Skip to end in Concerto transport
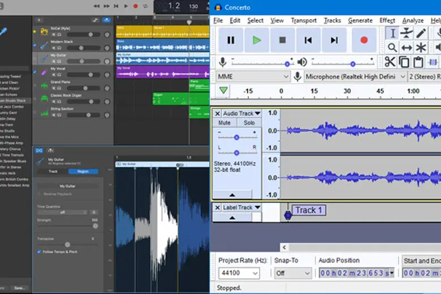The width and height of the screenshot is (441, 294). 334,40
